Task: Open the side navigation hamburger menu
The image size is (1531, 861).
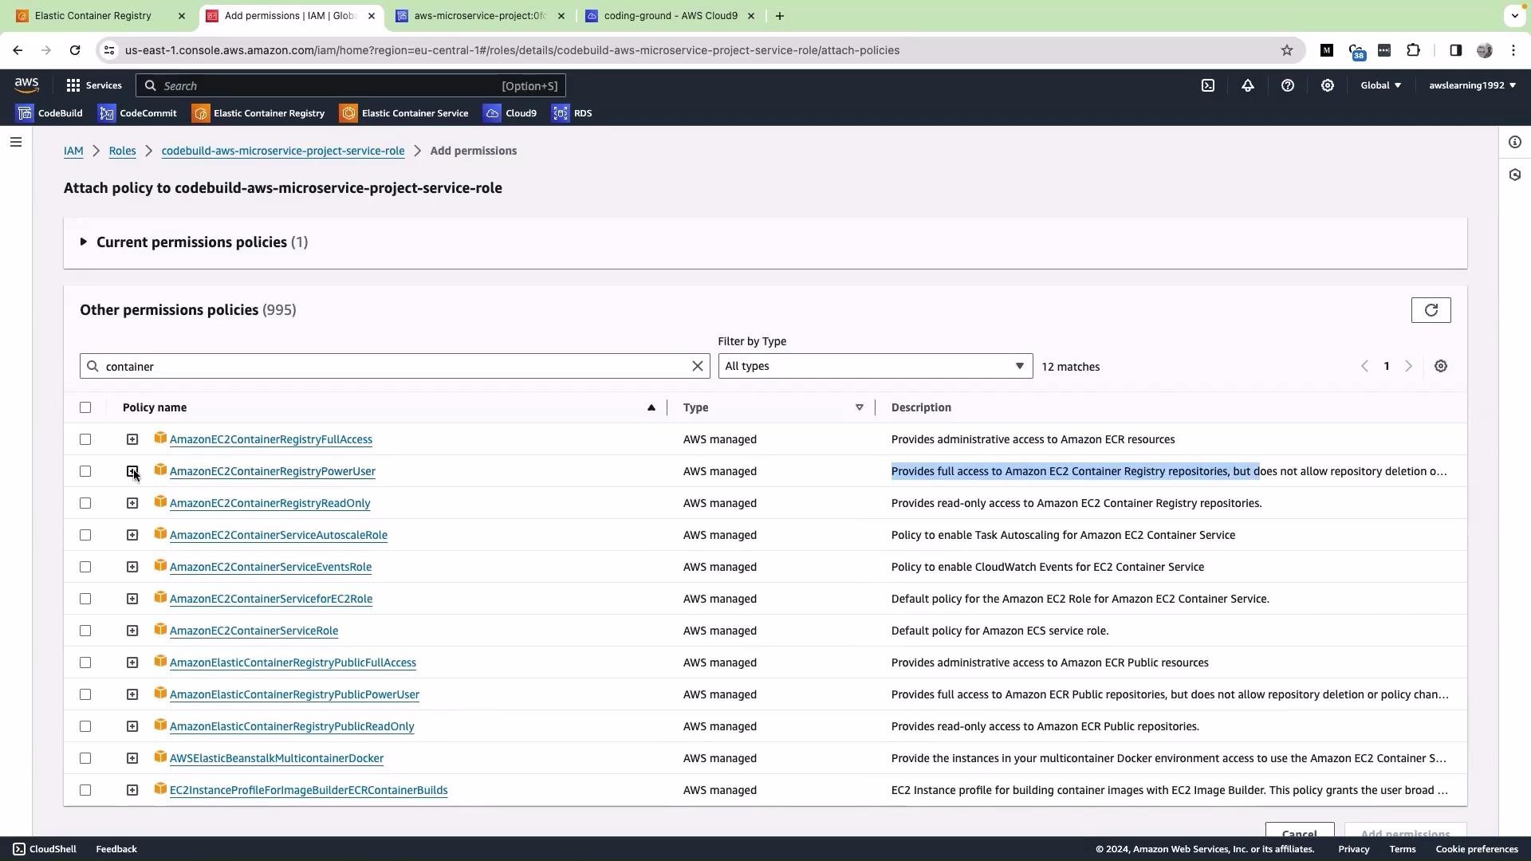Action: tap(16, 143)
